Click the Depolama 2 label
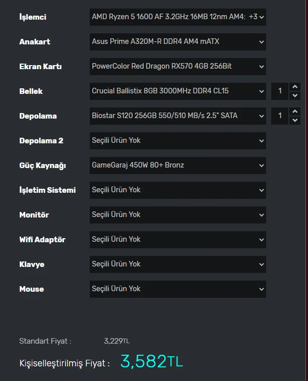The width and height of the screenshot is (308, 381). [x=41, y=141]
